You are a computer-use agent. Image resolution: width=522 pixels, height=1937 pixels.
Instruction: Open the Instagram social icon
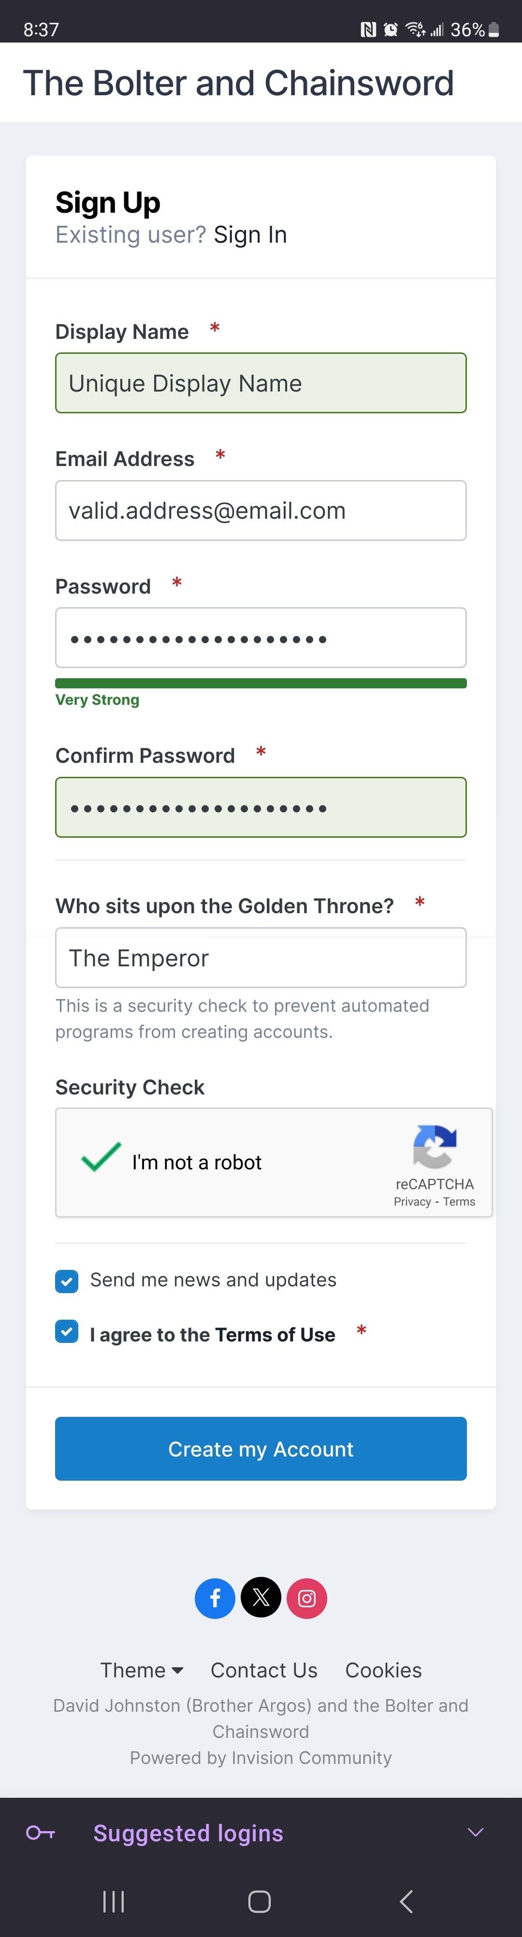(x=307, y=1598)
